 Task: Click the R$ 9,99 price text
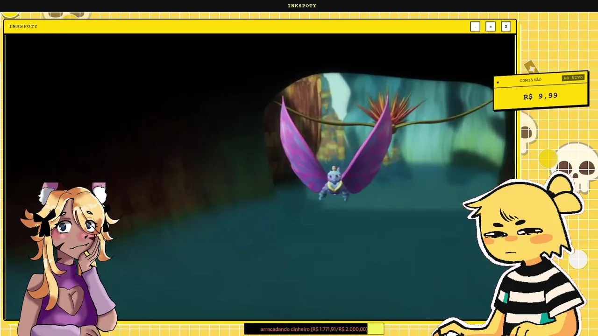coord(540,96)
